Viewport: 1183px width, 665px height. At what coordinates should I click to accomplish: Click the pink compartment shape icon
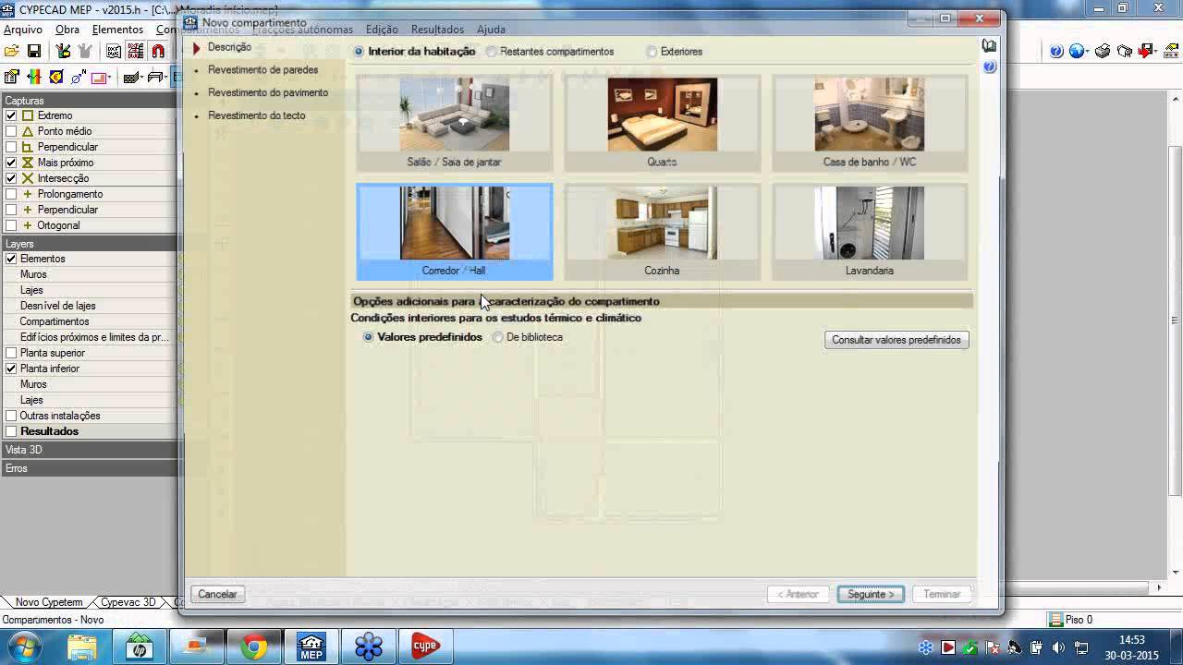(99, 78)
